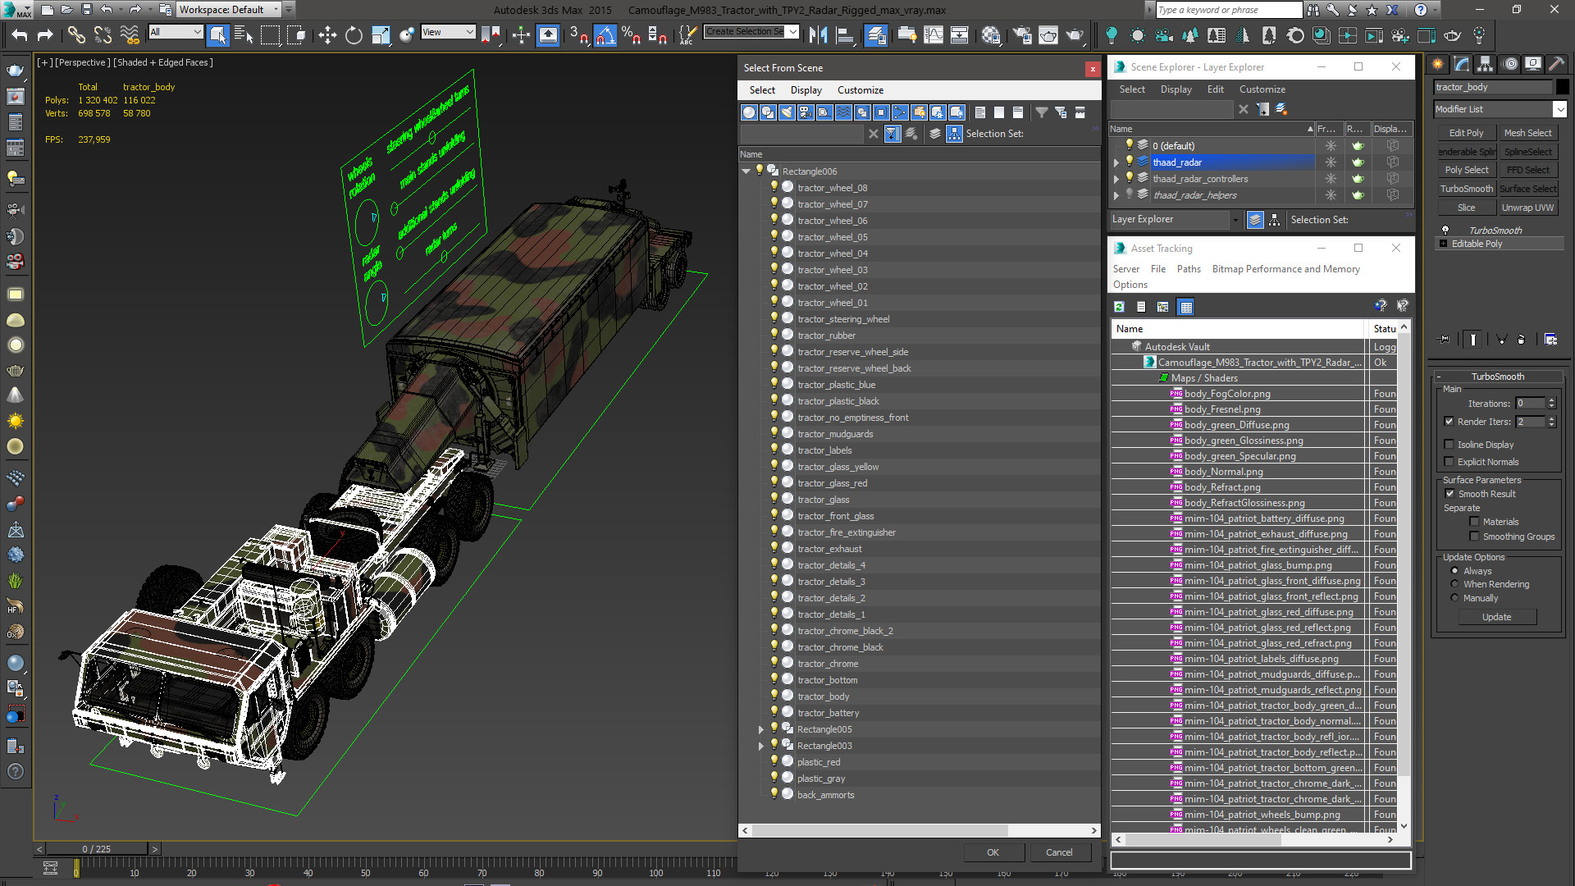Viewport: 1575px width, 886px height.
Task: Check Separate by Smoothing Groups
Action: pyautogui.click(x=1474, y=537)
